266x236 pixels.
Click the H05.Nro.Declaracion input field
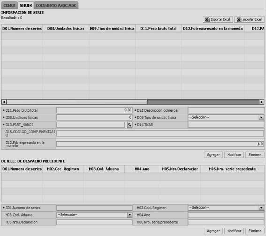(94, 222)
